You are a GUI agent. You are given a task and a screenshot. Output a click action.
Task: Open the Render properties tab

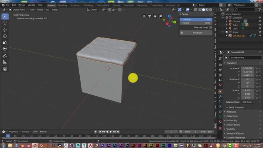(220, 65)
